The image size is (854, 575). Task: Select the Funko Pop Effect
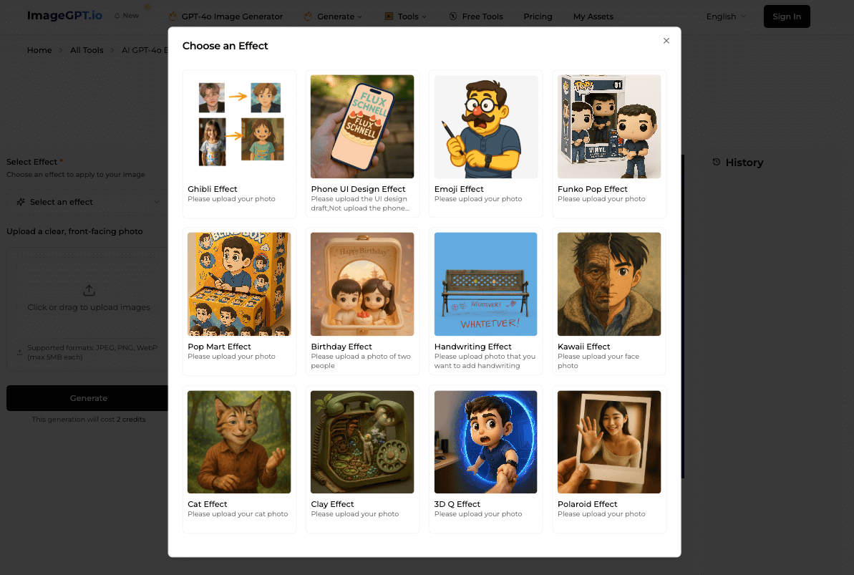pos(609,144)
